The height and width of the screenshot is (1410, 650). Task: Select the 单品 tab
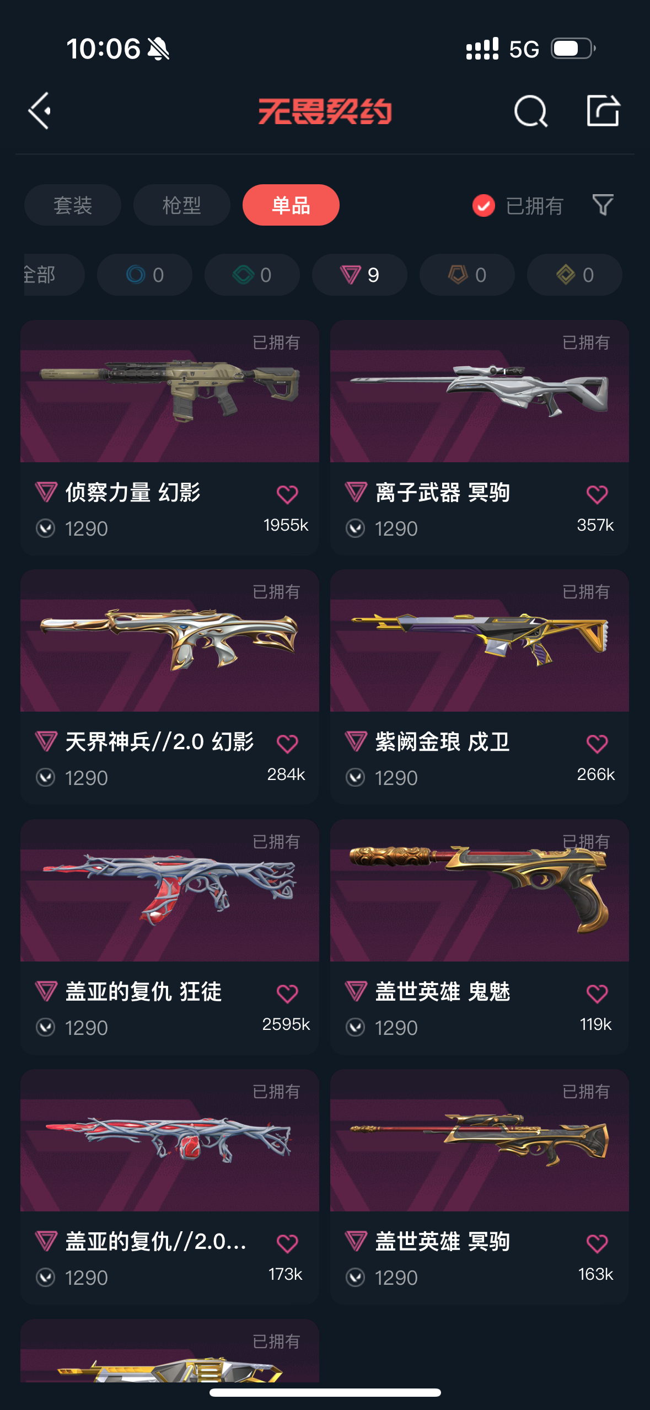click(291, 205)
